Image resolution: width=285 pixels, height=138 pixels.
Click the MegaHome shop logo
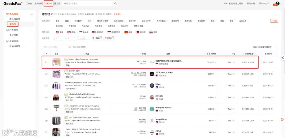(152, 121)
